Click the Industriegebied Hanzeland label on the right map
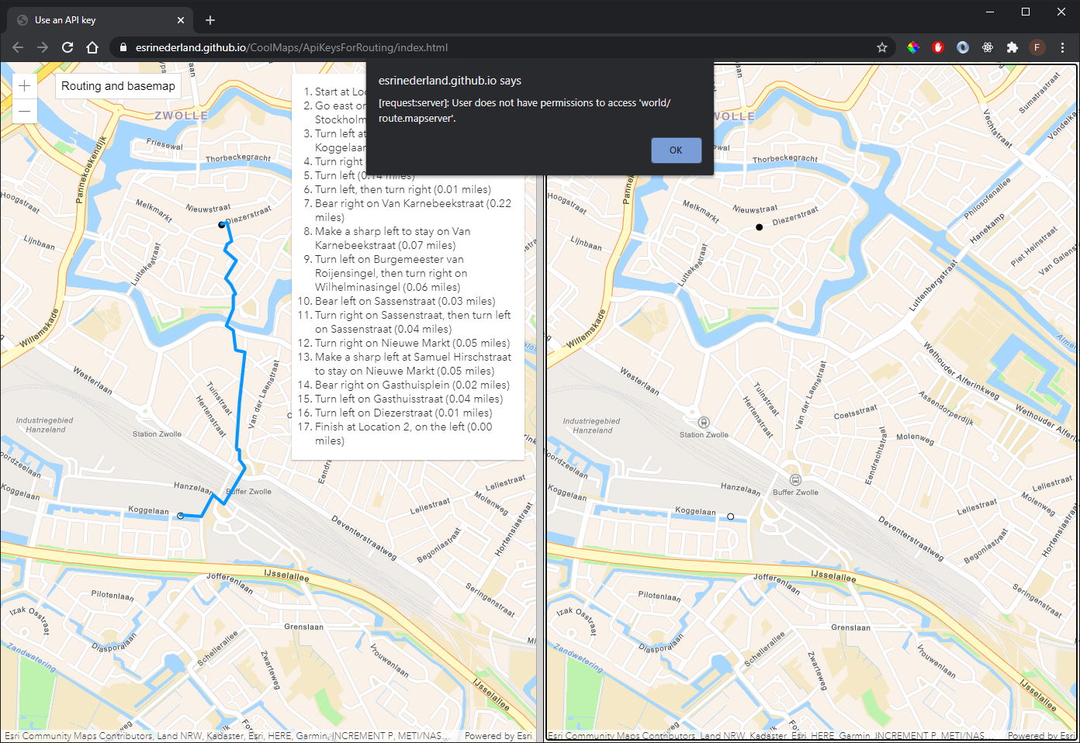 [590, 425]
